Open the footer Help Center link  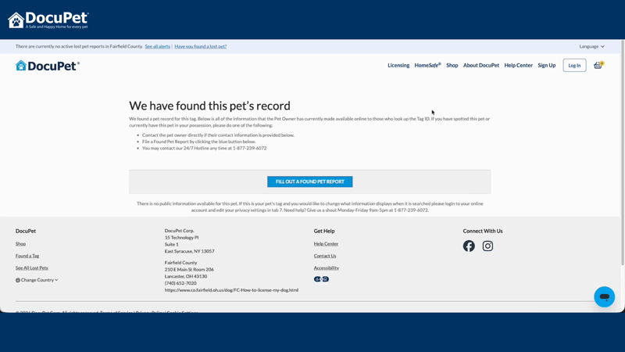coord(326,244)
